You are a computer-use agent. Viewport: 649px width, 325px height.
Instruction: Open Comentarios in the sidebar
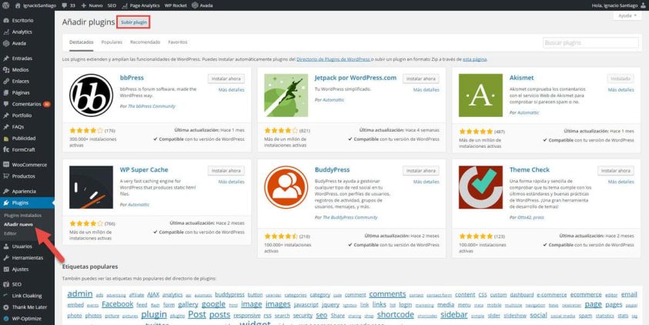(27, 104)
